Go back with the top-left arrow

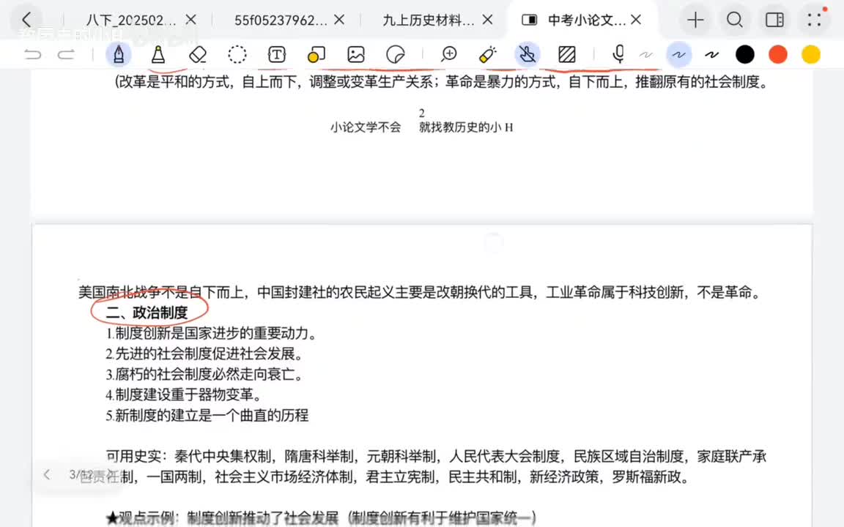coord(26,20)
